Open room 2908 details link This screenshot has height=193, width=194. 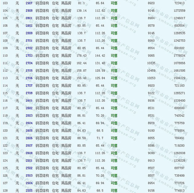(29, 10)
